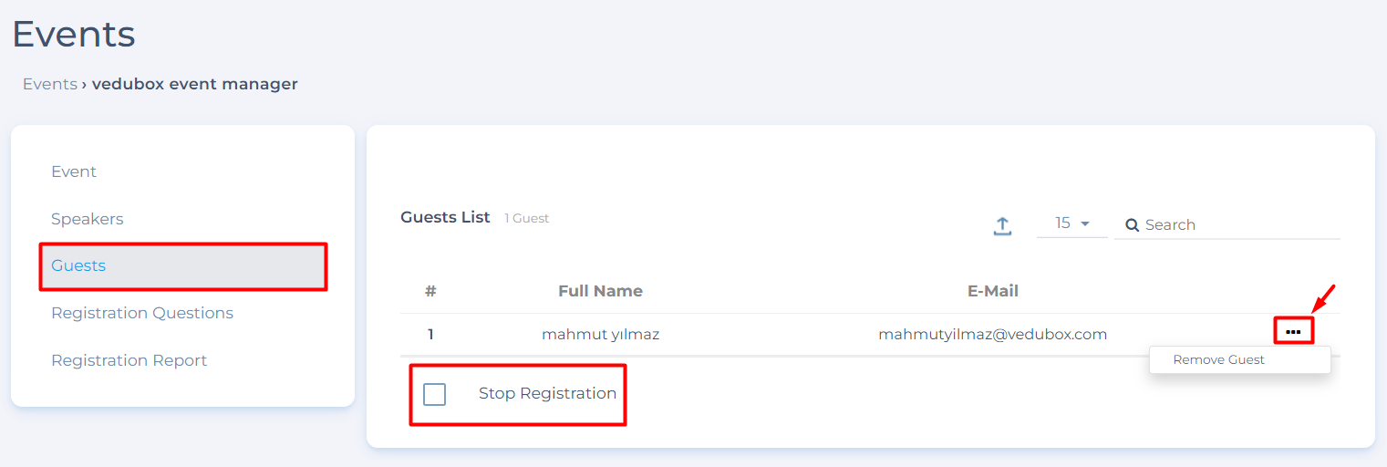
Task: Select the Guests sidebar item
Action: coord(78,265)
